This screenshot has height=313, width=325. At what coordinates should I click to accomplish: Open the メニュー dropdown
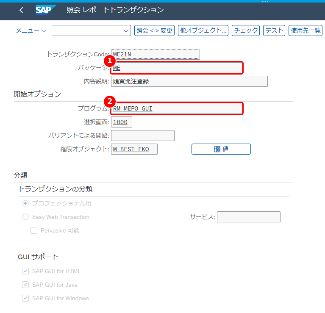click(x=31, y=30)
